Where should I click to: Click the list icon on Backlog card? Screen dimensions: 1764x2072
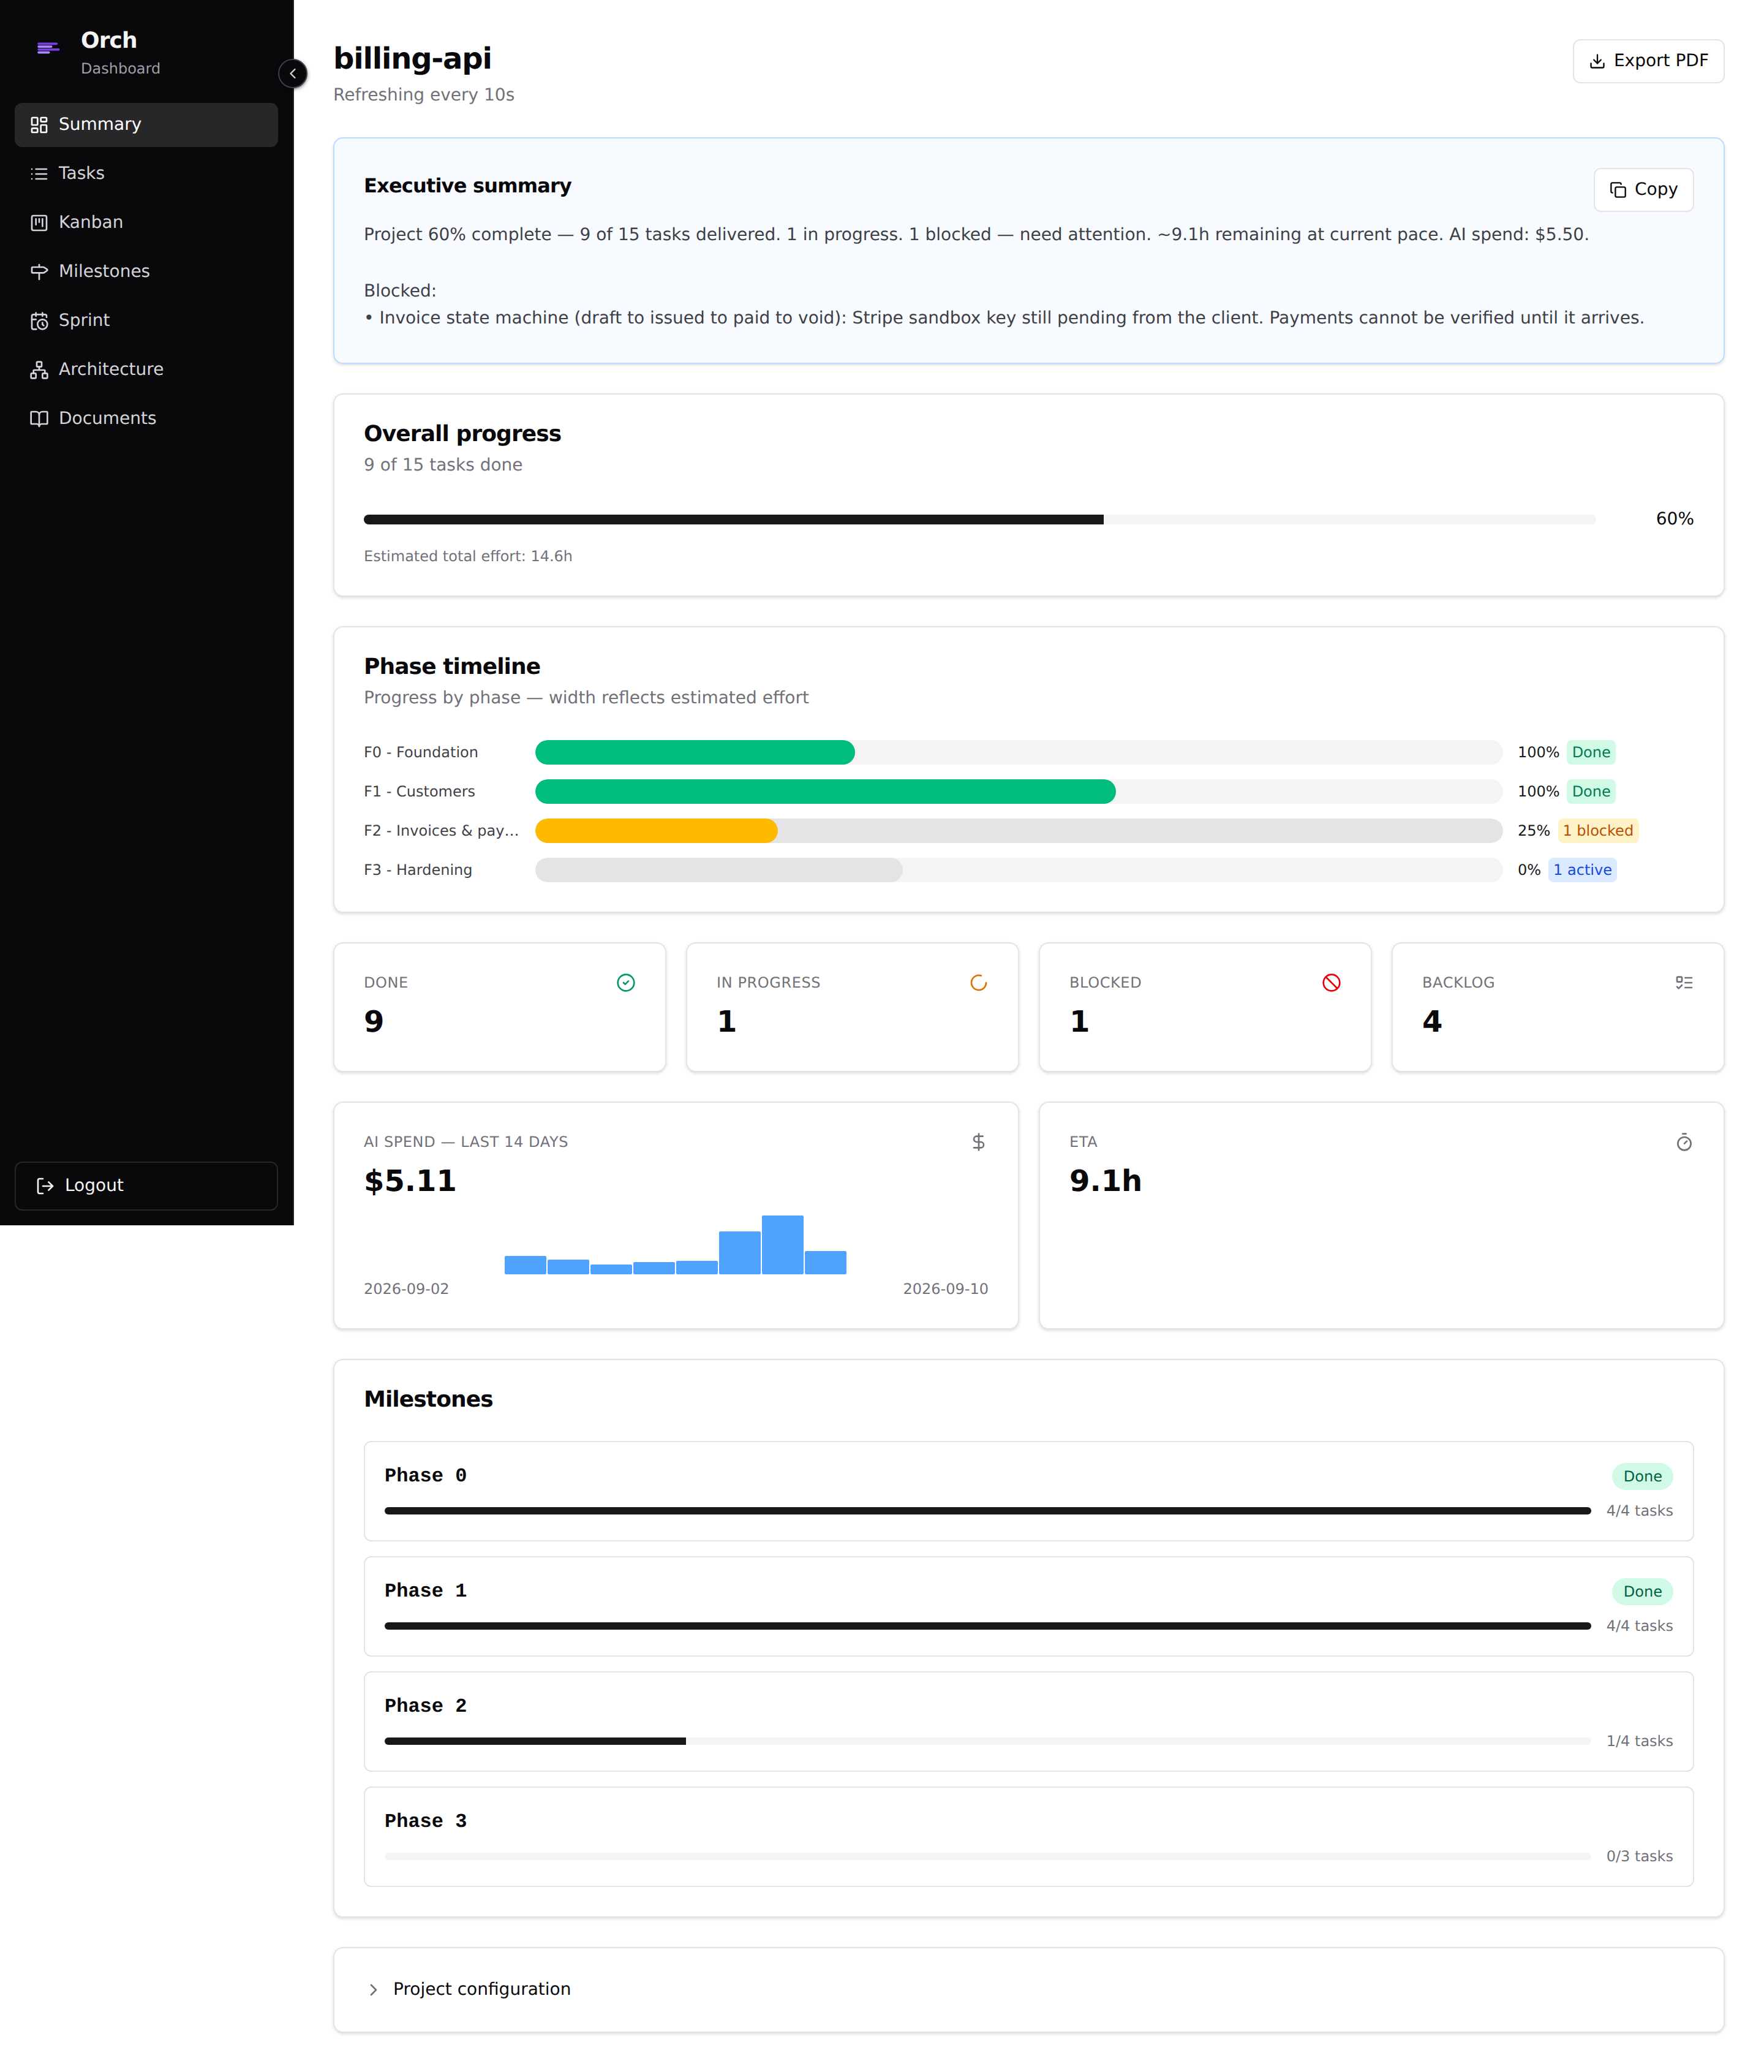[1684, 983]
